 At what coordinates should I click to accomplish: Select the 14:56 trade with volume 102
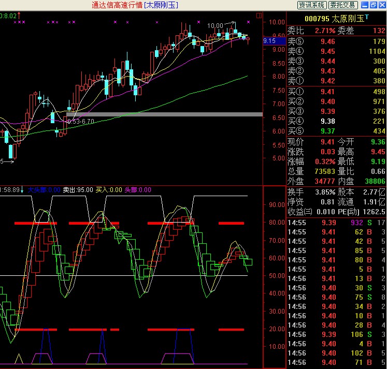[x=336, y=353]
